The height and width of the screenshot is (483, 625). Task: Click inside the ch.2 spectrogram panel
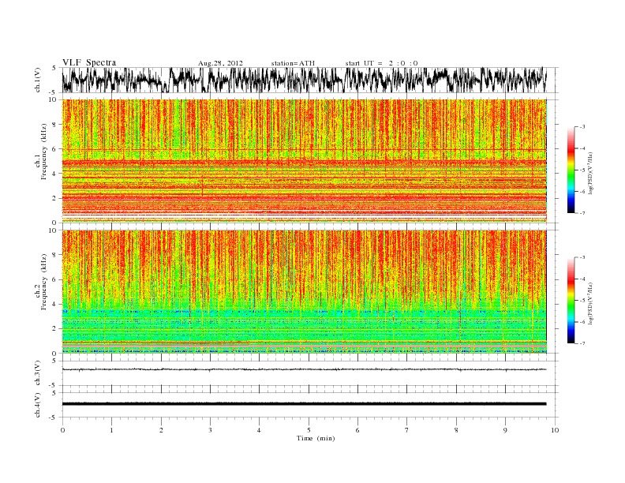tap(304, 291)
